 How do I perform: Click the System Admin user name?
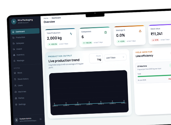tap(25, 119)
